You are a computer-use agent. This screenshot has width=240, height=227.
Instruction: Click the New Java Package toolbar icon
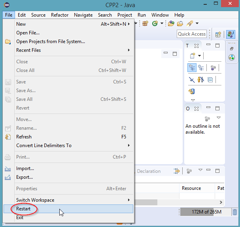tap(145, 24)
